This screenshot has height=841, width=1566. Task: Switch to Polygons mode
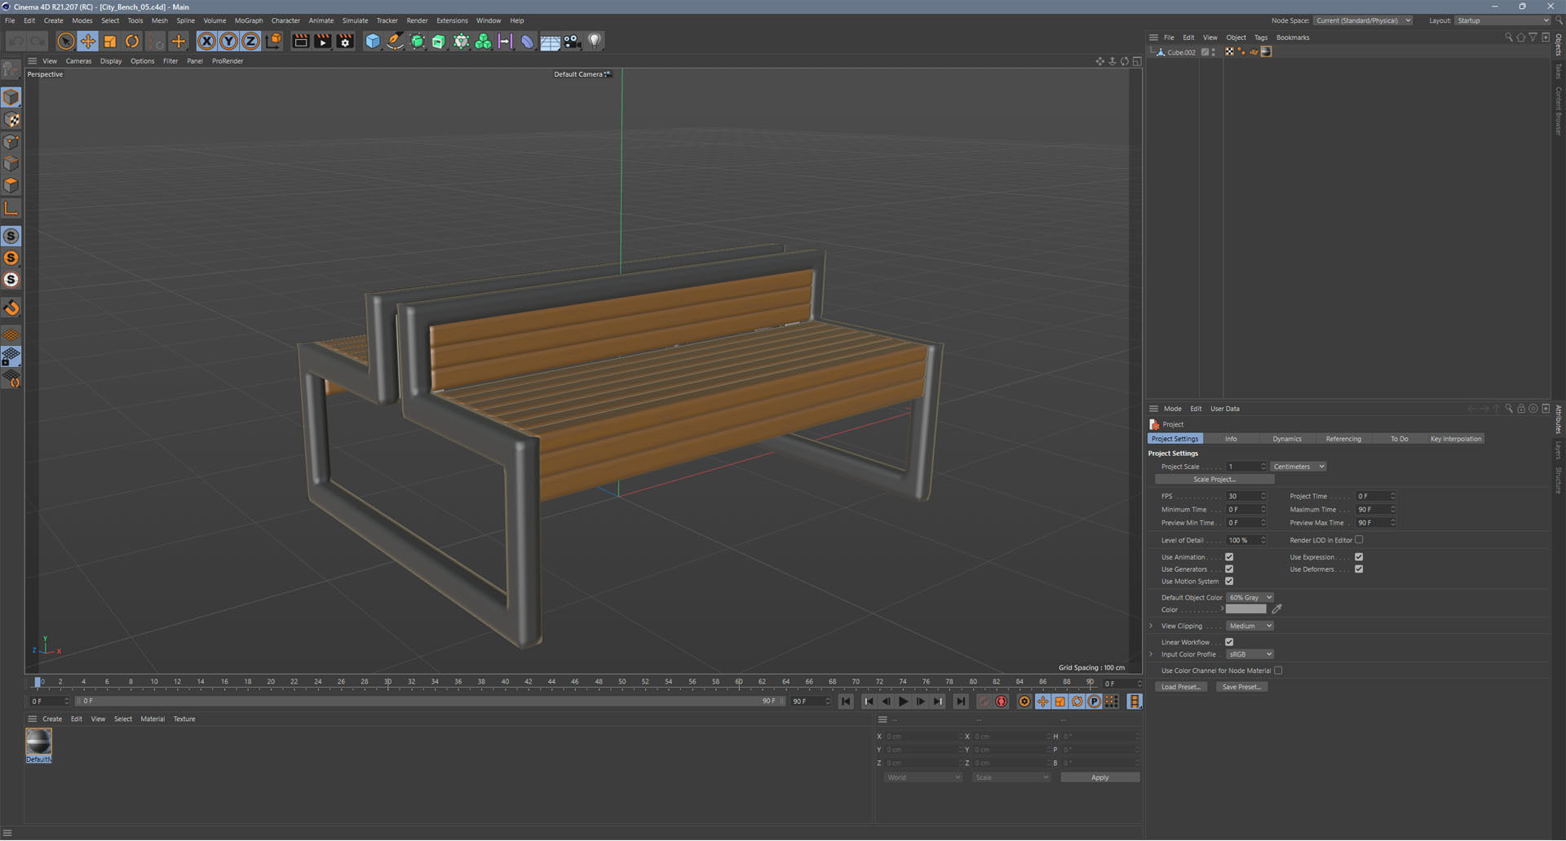click(11, 186)
